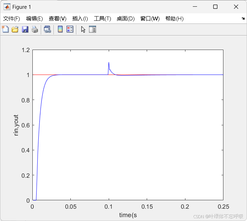Insert a legend from the toolbar

70,29
